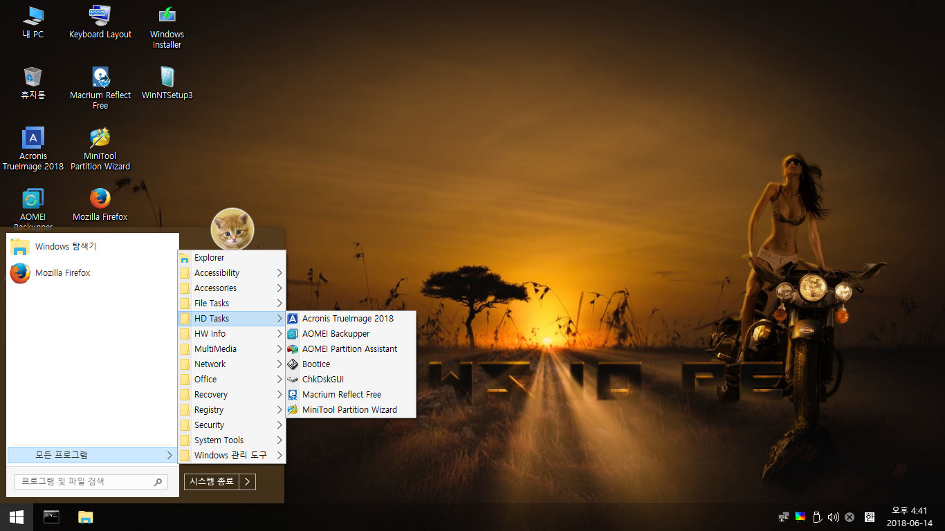Open WinNTSetup3 desktop icon
945x531 pixels.
click(167, 83)
